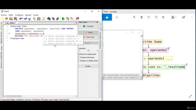Click the 'LEER operando1, operando2' line
Viewport: 196px width, 110px height.
point(29,31)
